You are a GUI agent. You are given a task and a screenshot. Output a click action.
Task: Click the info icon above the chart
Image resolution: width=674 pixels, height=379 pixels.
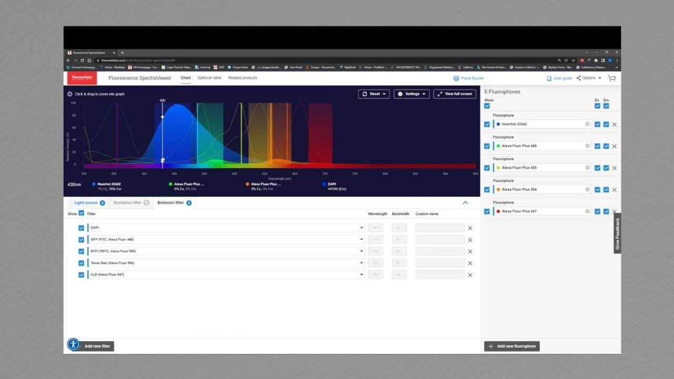tap(70, 94)
